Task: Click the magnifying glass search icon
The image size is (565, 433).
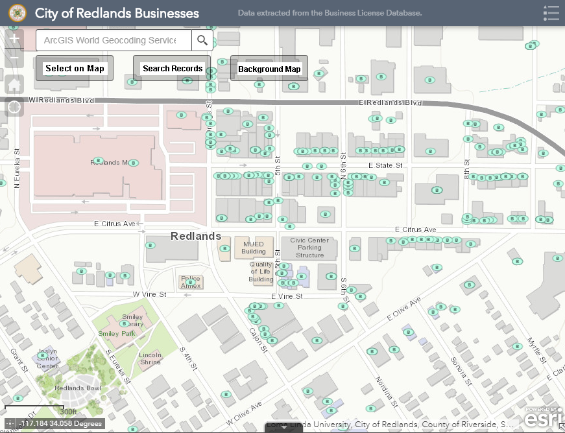Action: coord(202,40)
